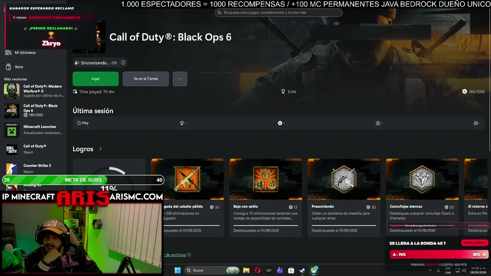The width and height of the screenshot is (491, 276).
Task: Click the Mi biblioteca menu label
Action: [25, 53]
